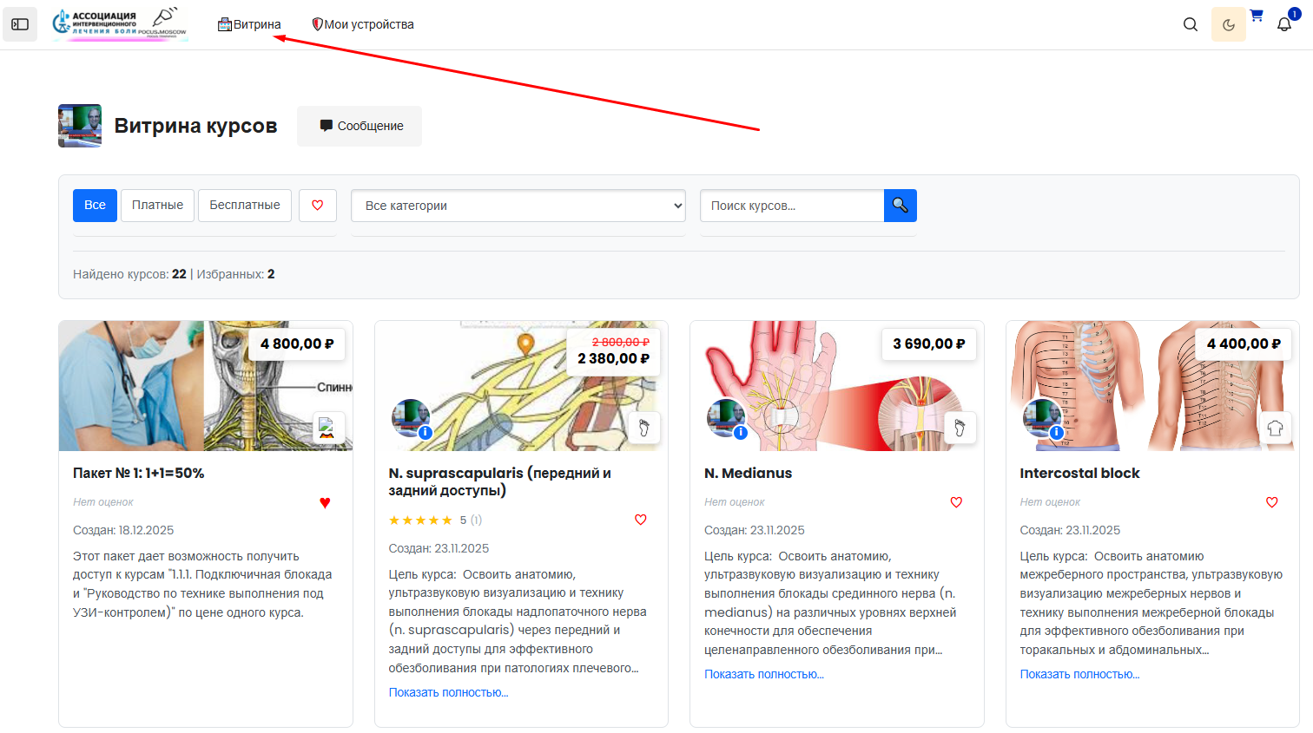Click the Сообщение button
Image resolution: width=1313 pixels, height=733 pixels.
pyautogui.click(x=360, y=126)
